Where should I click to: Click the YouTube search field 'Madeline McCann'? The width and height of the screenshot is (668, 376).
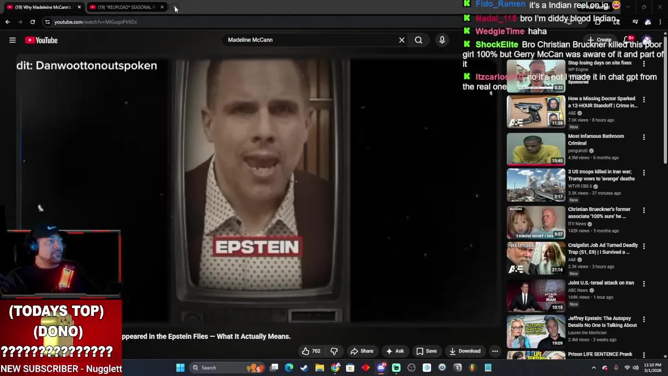(311, 40)
